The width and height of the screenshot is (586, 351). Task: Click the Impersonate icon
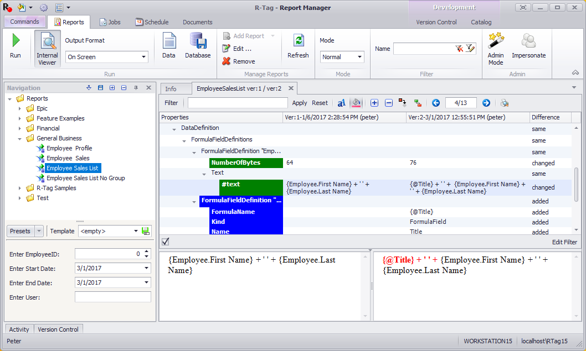coord(528,45)
